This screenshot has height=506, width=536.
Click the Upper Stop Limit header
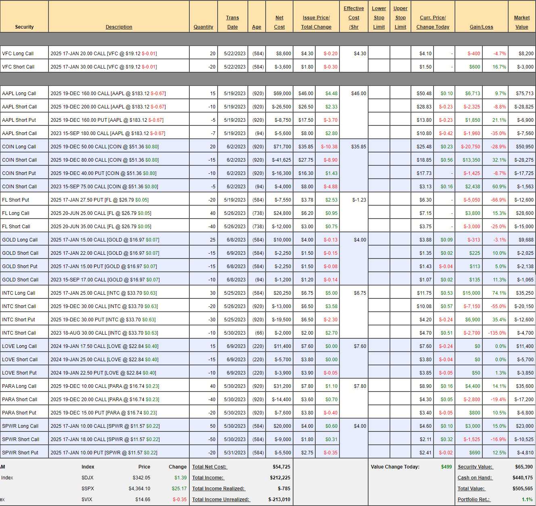[x=400, y=18]
